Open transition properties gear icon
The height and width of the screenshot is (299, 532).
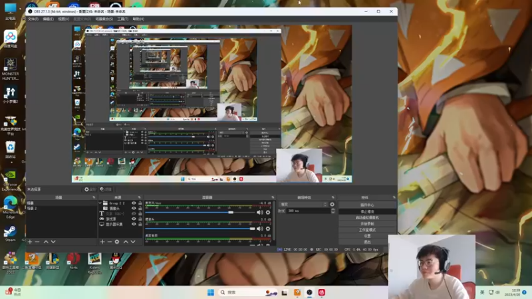tap(332, 205)
